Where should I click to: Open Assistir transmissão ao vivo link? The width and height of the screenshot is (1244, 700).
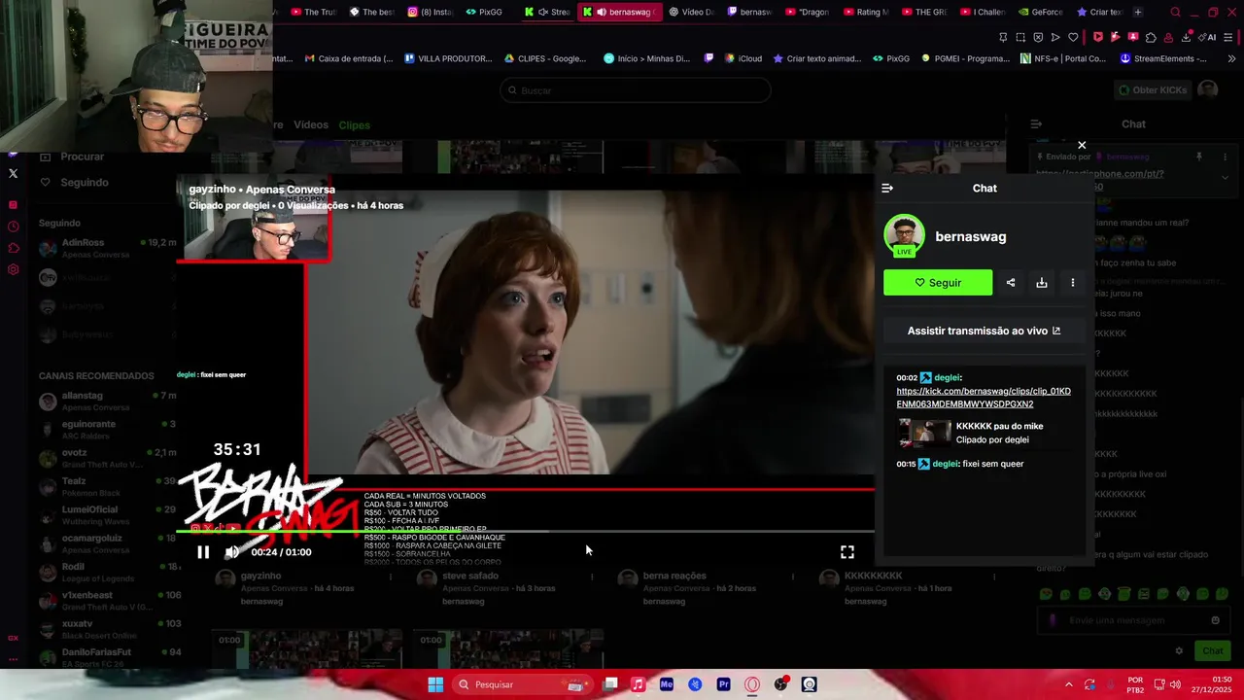984,331
